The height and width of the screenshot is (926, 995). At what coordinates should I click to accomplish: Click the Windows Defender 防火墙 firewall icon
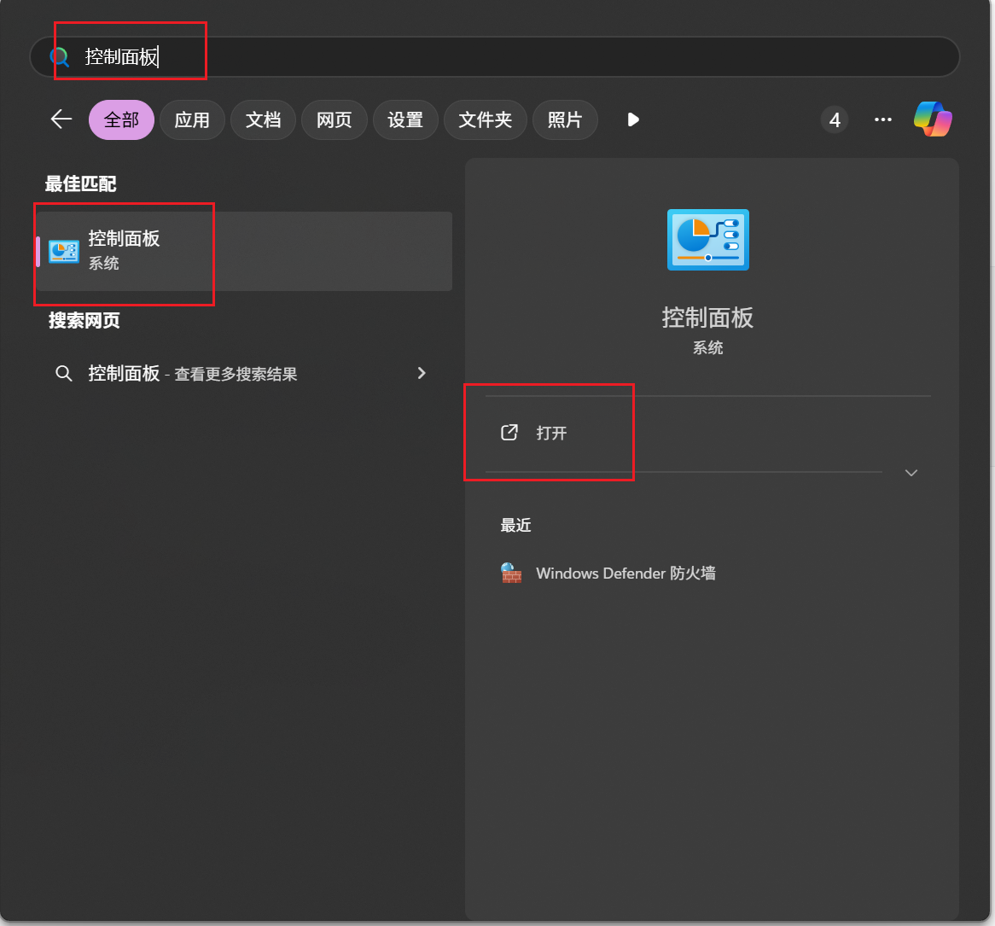pos(511,574)
